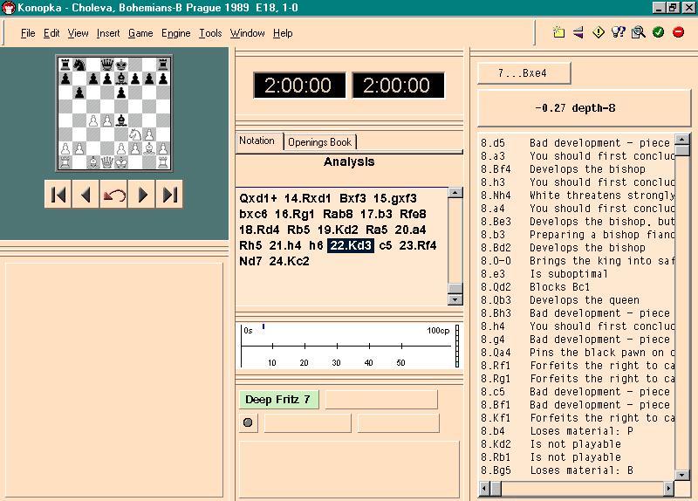Screen dimensions: 698x501
Task: Click the green checkmark icon
Action: tap(658, 33)
